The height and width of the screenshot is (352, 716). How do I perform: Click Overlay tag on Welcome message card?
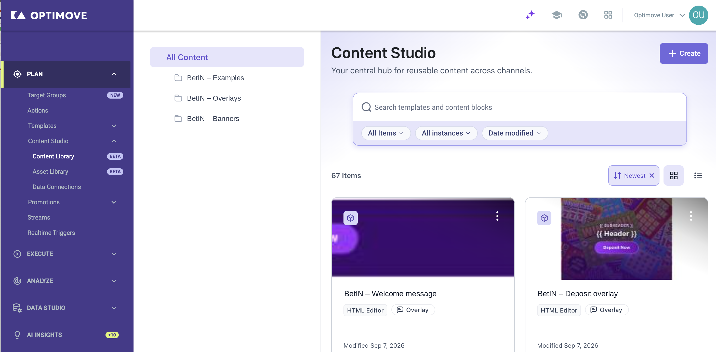[x=413, y=310]
